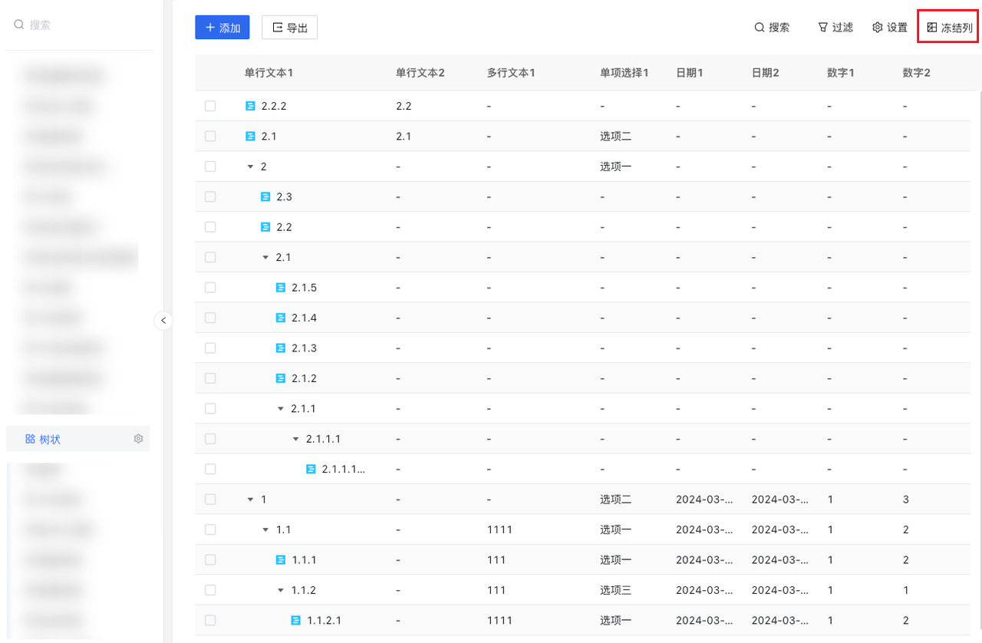Click the 导出 export button
The image size is (982, 643).
click(x=289, y=28)
